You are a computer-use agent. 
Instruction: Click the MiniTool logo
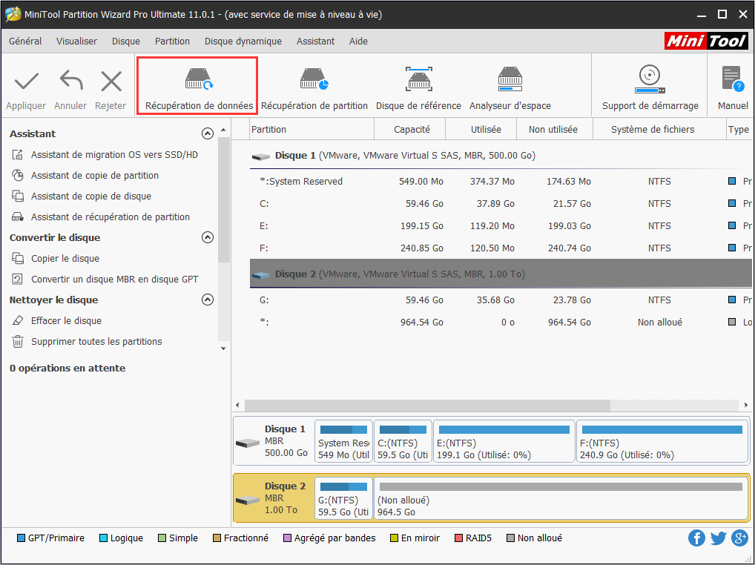tap(706, 41)
